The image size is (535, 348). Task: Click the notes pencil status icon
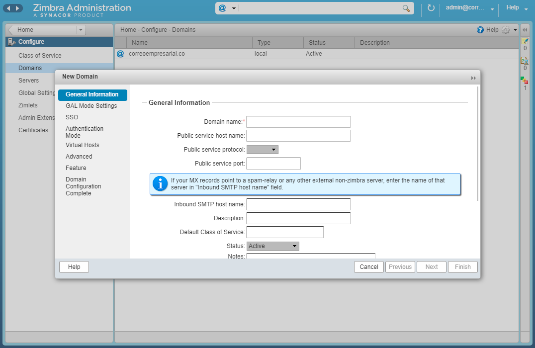coord(525,41)
